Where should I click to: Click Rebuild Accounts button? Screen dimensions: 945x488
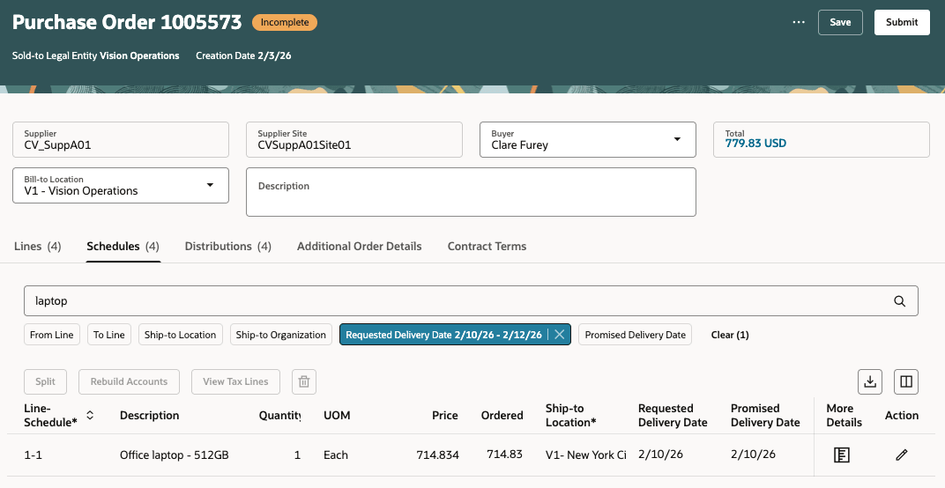(x=129, y=381)
